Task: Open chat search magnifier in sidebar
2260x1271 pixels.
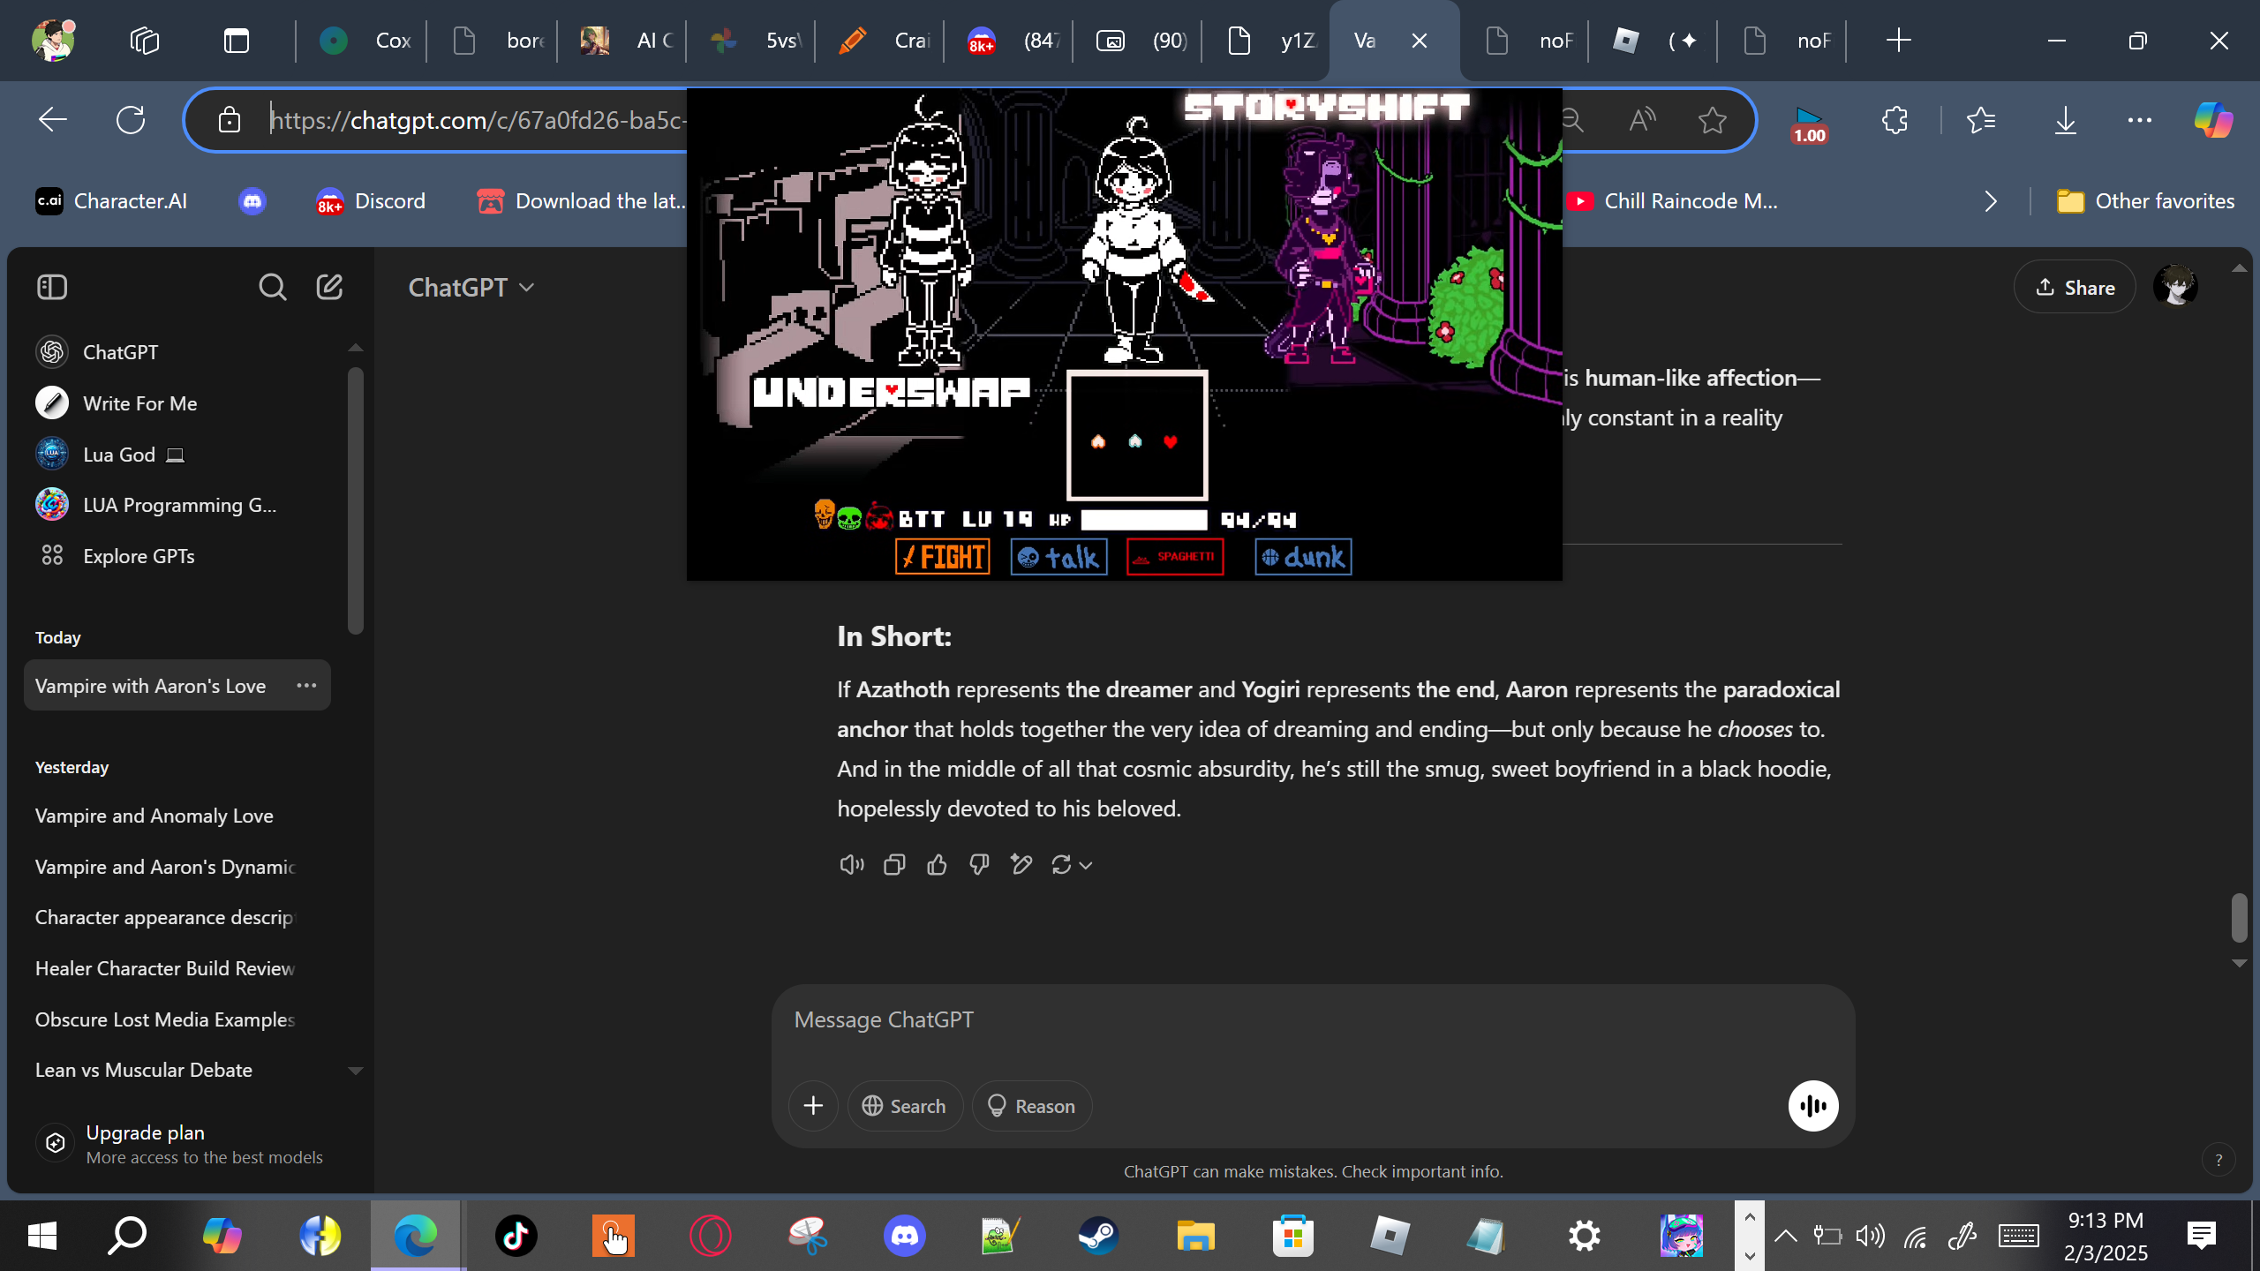Action: 272,287
